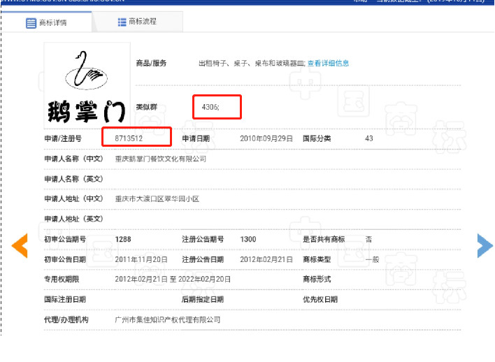The width and height of the screenshot is (495, 362).
Task: Click the blue next-record arrow
Action: coord(485,245)
